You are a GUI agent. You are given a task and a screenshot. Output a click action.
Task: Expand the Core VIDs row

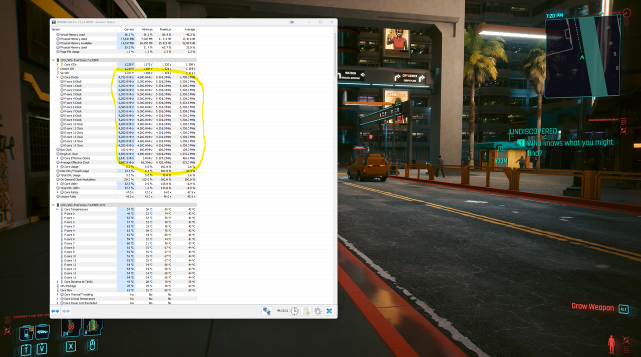[x=58, y=64]
